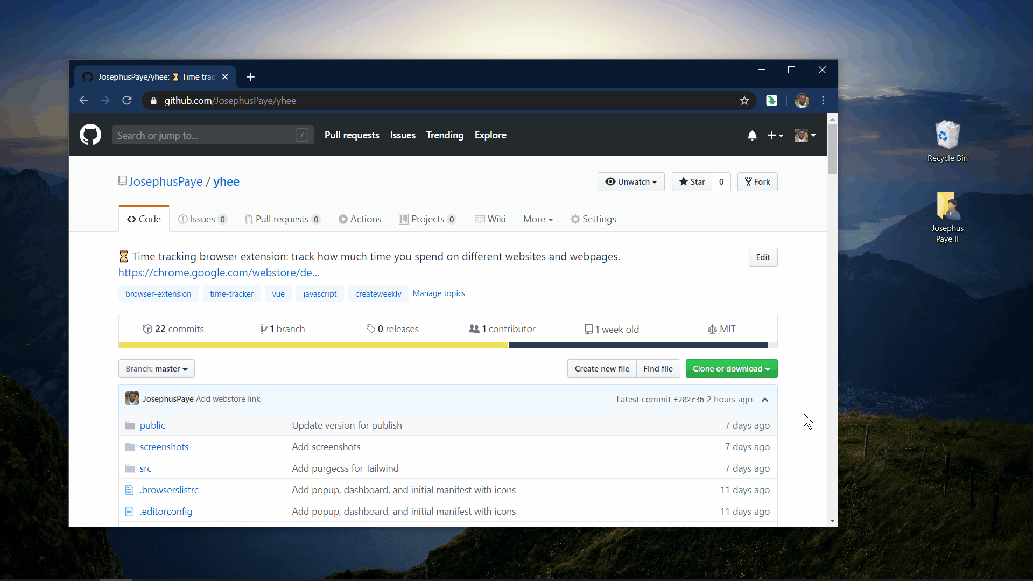Click the public folder icon
Image resolution: width=1033 pixels, height=581 pixels.
(130, 425)
